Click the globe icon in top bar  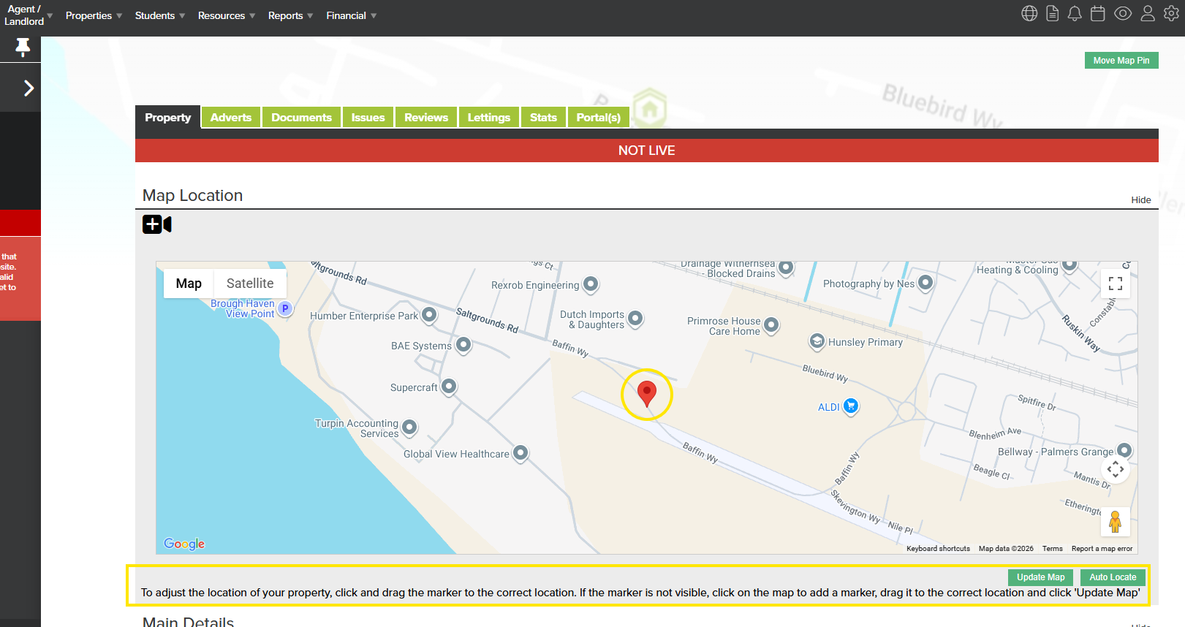1029,14
